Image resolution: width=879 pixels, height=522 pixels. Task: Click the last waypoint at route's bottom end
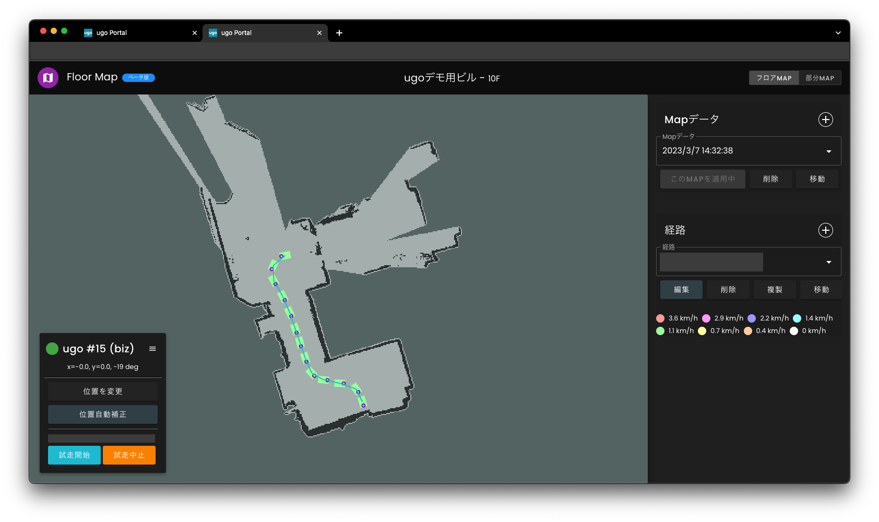pyautogui.click(x=363, y=405)
